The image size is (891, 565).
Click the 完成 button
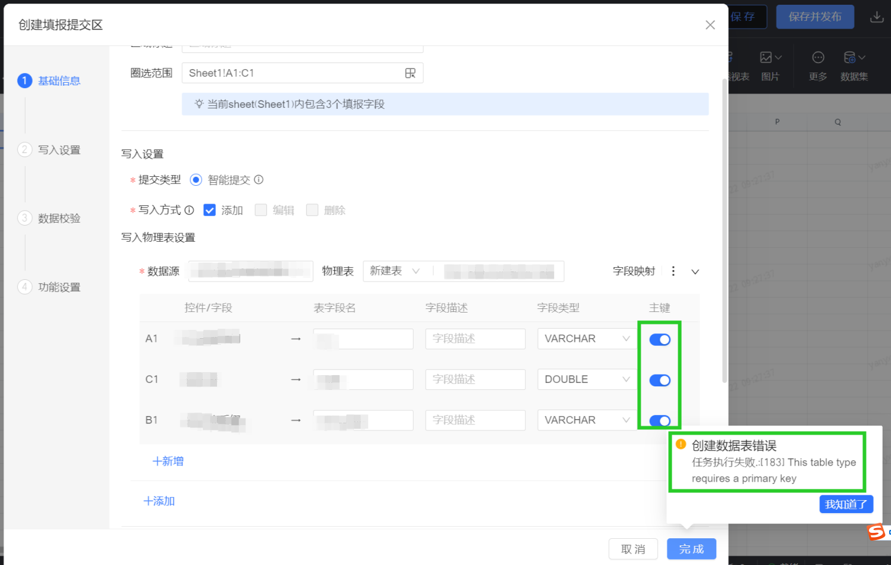[691, 549]
